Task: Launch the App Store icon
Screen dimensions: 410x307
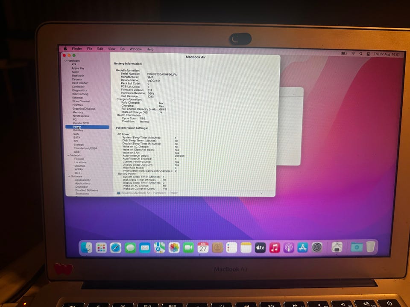Action: (x=302, y=247)
